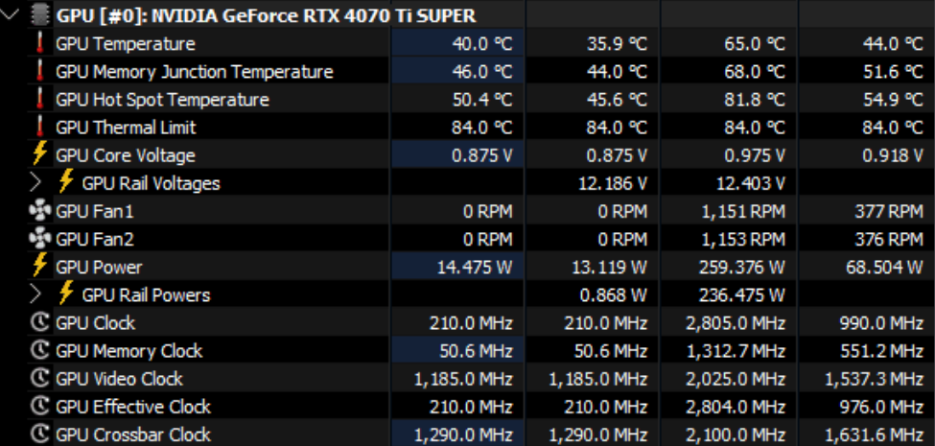935x446 pixels.
Task: Select the GPU Clock label
Action: pos(95,323)
